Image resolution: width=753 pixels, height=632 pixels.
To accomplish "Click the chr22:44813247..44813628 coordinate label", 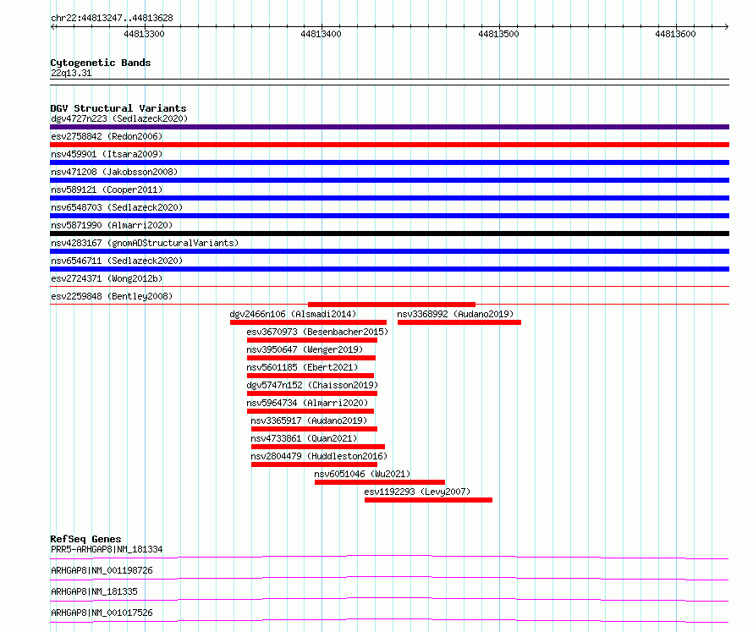I will [x=112, y=19].
